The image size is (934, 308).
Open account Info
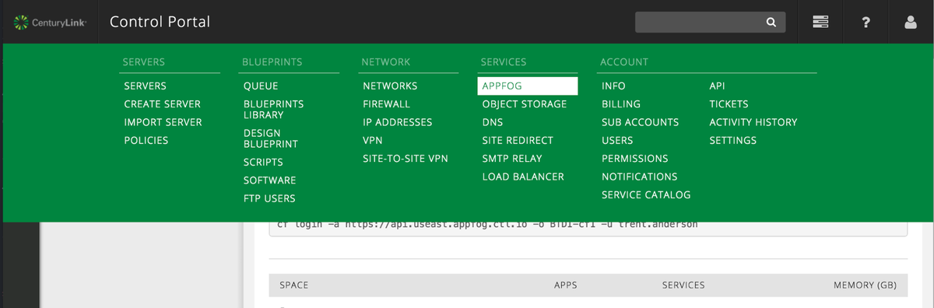[x=613, y=86]
